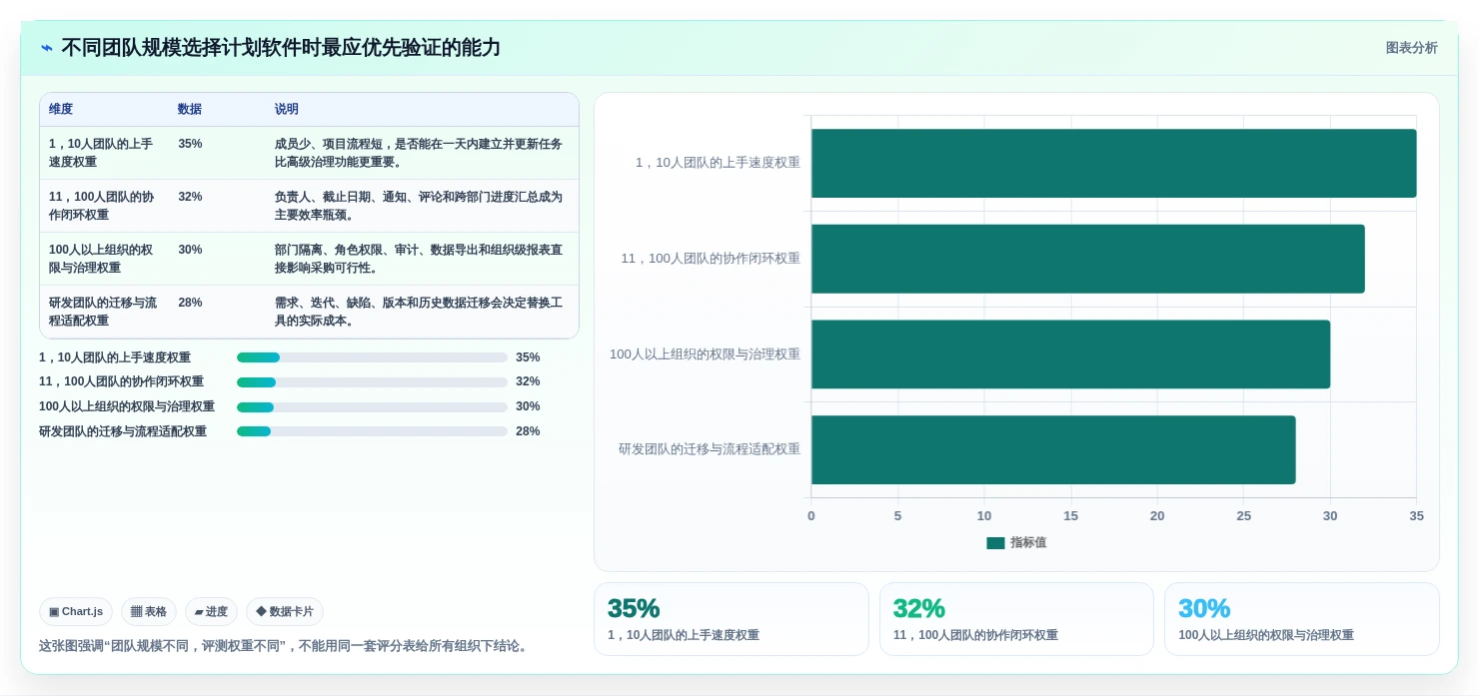Viewport: 1479px width, 696px height.
Task: Click progress label 研发团队的迁移与流程适配权重
Action: click(123, 431)
